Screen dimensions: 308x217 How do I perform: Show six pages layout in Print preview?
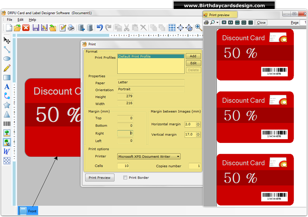pos(251,22)
